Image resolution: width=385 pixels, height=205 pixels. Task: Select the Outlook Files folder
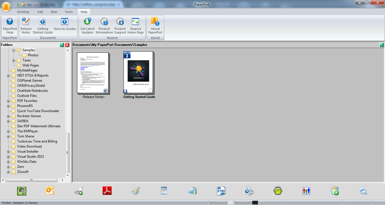pos(27,96)
